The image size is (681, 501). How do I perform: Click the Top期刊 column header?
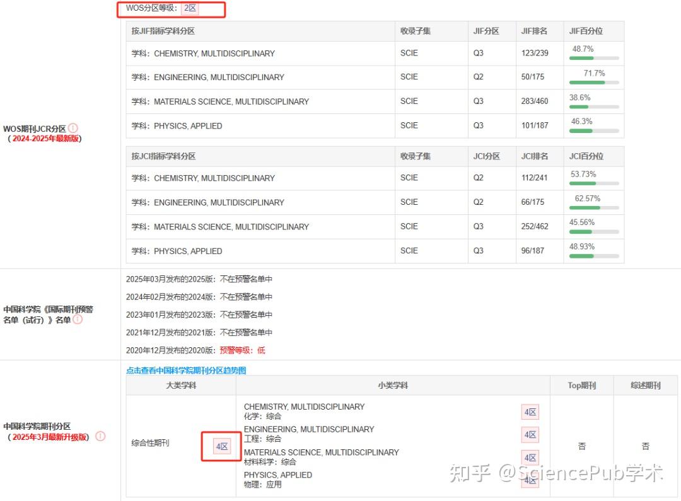[581, 385]
